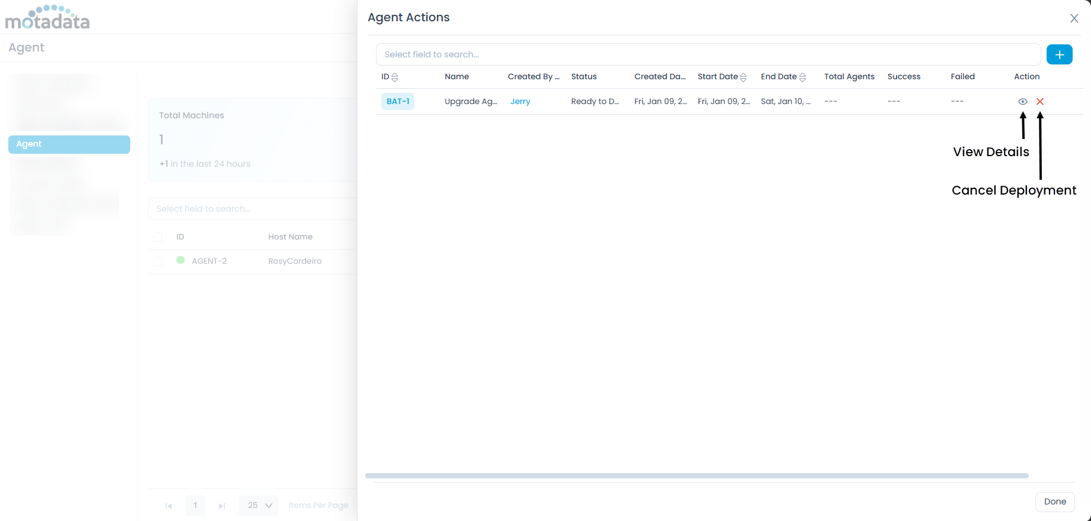Select the Agent sidebar menu item
1091x521 pixels.
coord(69,144)
